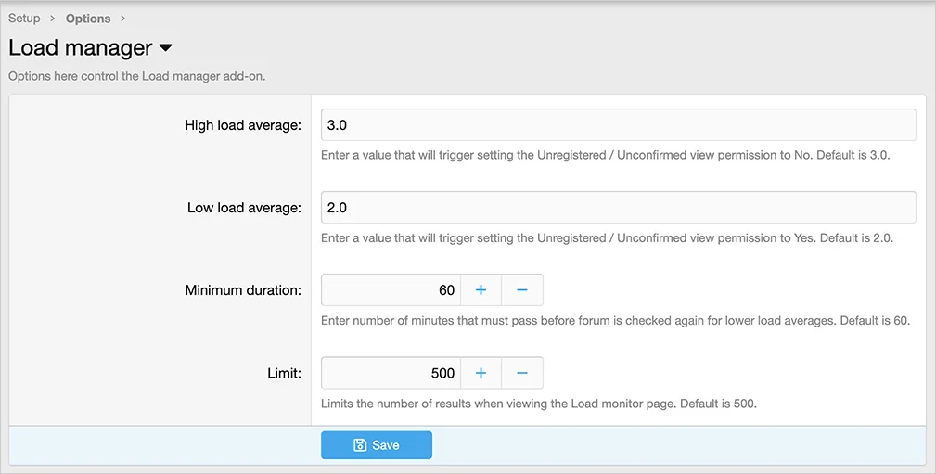Image resolution: width=936 pixels, height=474 pixels.
Task: Navigate to Options breadcrumb link
Action: point(88,19)
